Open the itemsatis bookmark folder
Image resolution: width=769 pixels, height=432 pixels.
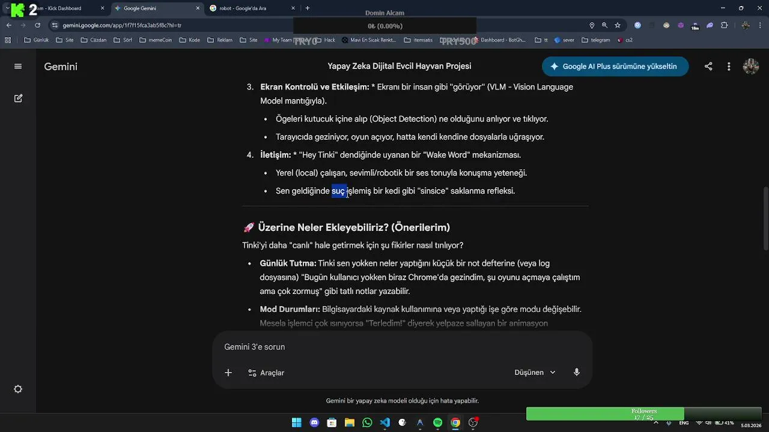418,40
